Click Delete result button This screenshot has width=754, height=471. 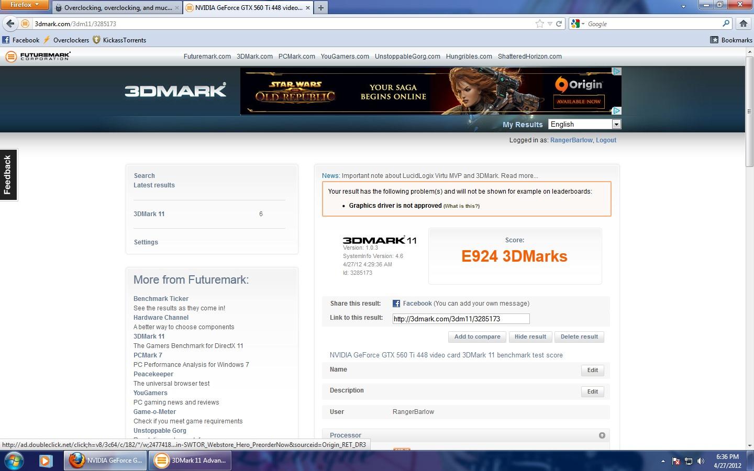[x=579, y=337]
